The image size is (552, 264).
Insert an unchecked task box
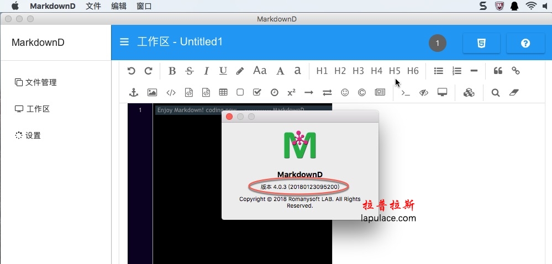point(240,92)
